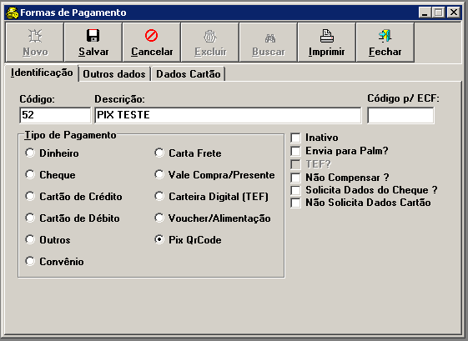Choose the Cartão de Crédito radio button

point(30,196)
